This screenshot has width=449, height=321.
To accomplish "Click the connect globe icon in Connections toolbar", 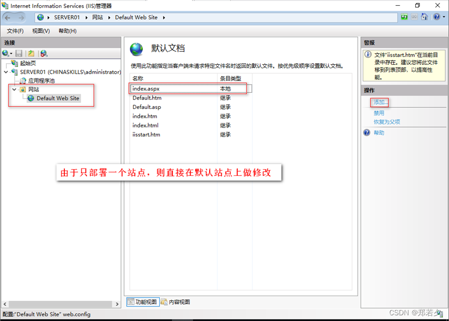I will (x=5, y=53).
